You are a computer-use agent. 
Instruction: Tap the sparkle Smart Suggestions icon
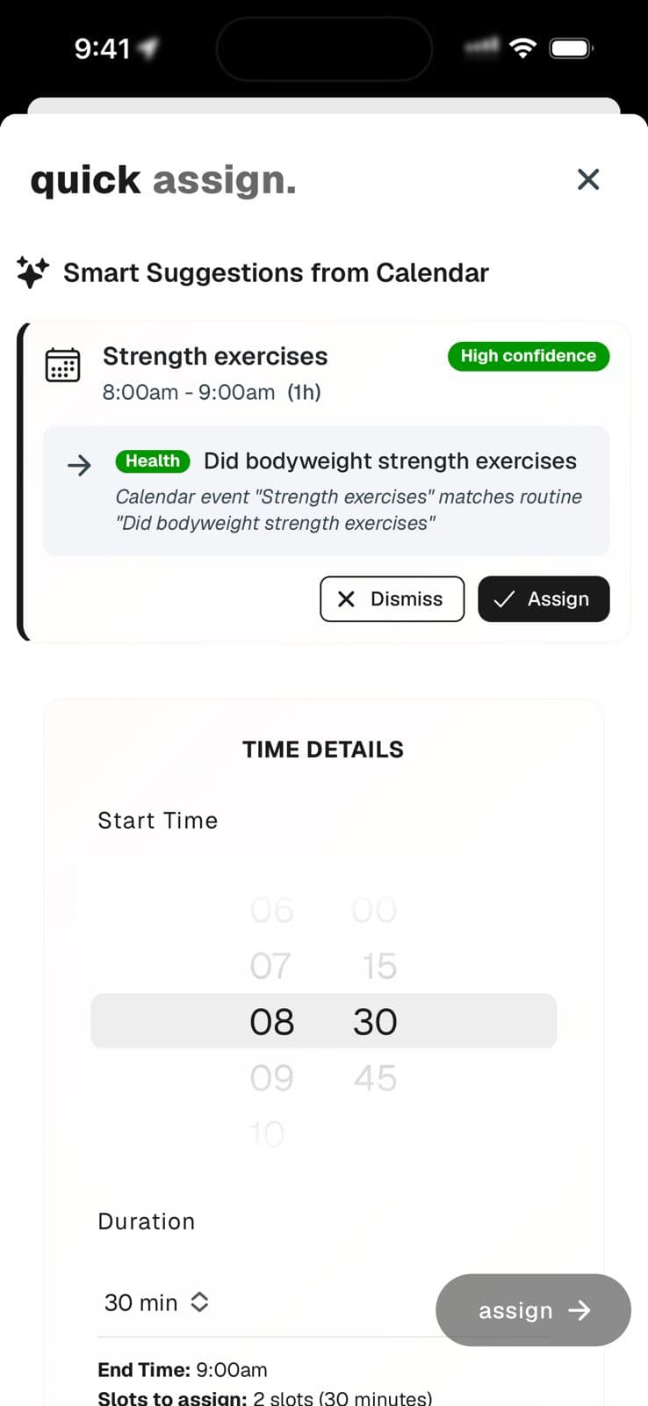click(x=32, y=272)
